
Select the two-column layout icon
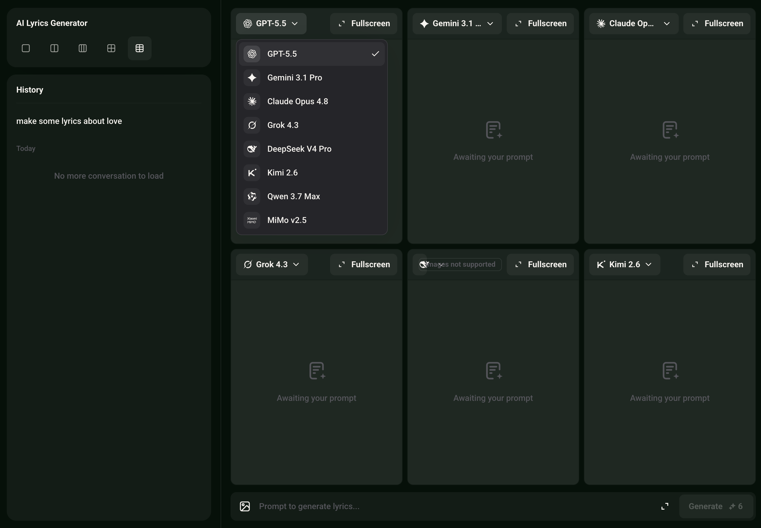pyautogui.click(x=54, y=48)
